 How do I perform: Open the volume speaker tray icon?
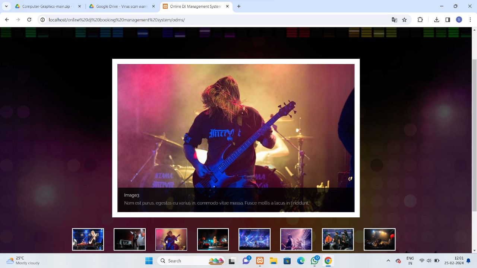[429, 261]
